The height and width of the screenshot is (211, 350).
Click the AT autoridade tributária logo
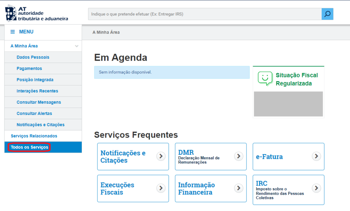click(x=37, y=14)
